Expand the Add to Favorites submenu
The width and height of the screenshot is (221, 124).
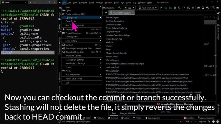tap(82, 74)
